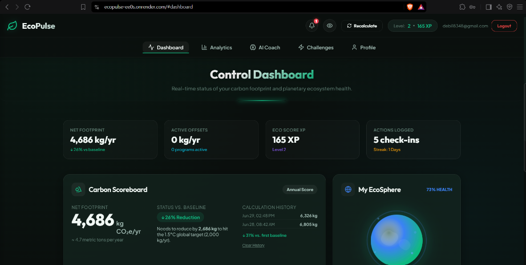Click the Logout button
This screenshot has height=265, width=526.
(x=504, y=26)
